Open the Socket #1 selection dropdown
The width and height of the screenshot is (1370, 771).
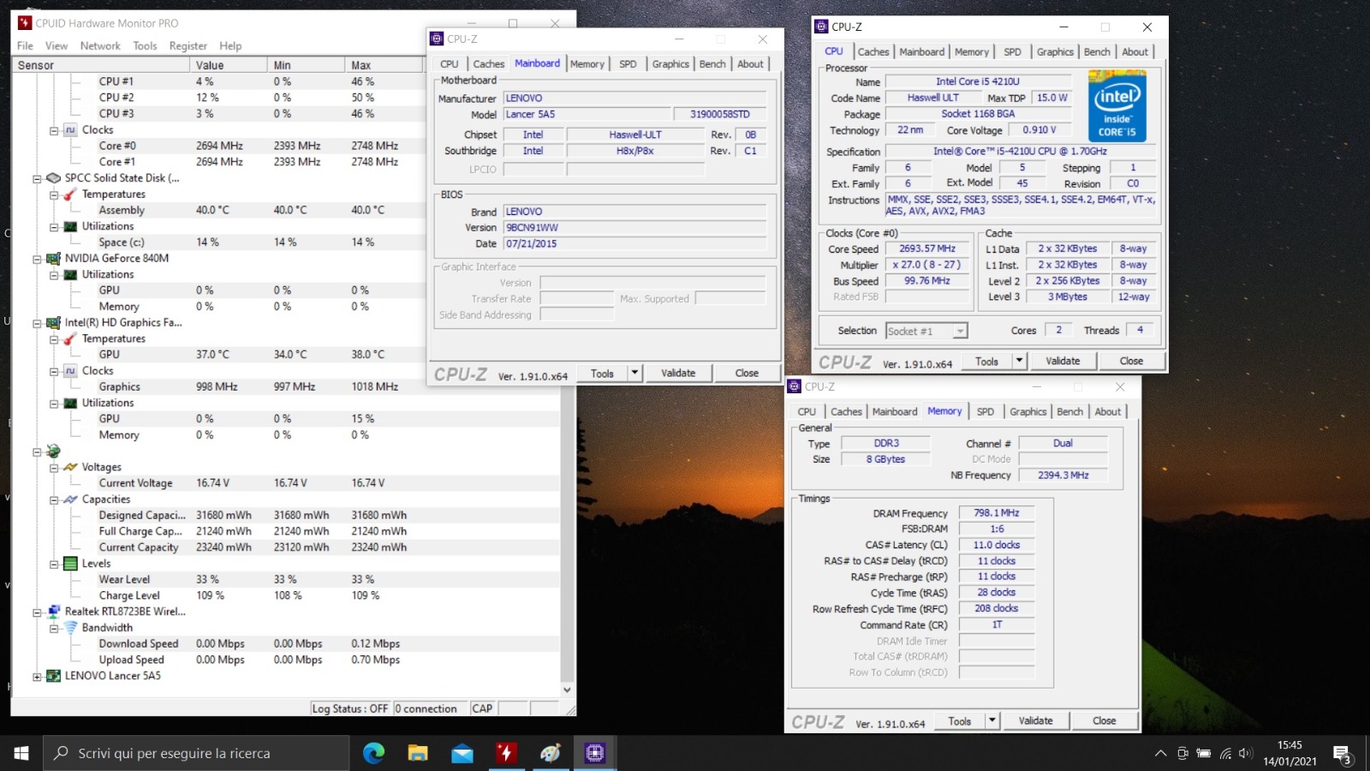point(961,331)
